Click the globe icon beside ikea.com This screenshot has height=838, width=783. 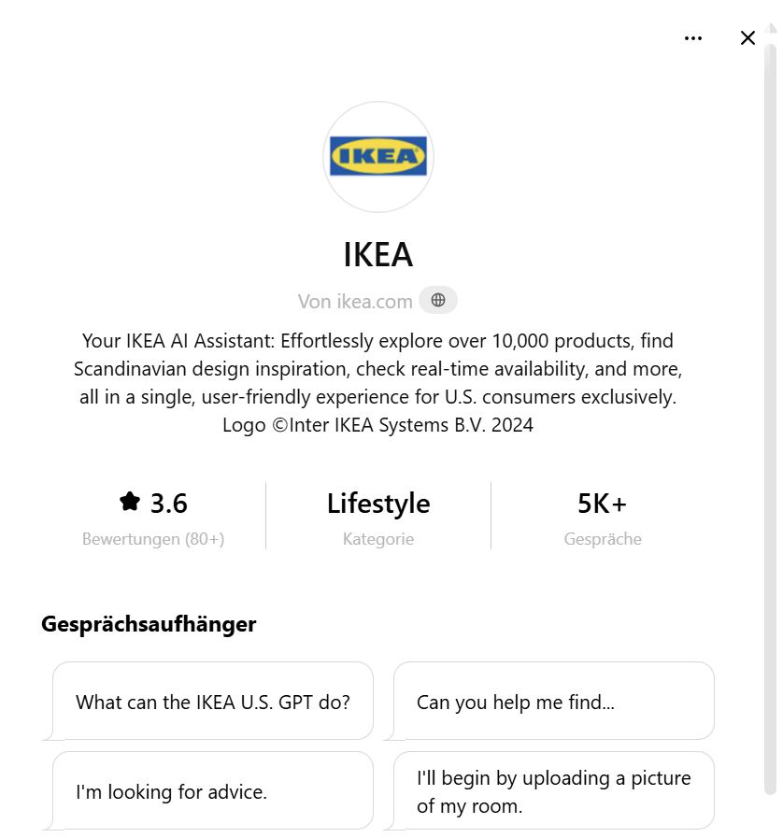[438, 301]
